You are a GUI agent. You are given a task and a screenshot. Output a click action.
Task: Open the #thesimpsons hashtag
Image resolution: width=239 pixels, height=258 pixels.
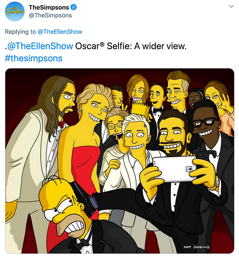34,58
